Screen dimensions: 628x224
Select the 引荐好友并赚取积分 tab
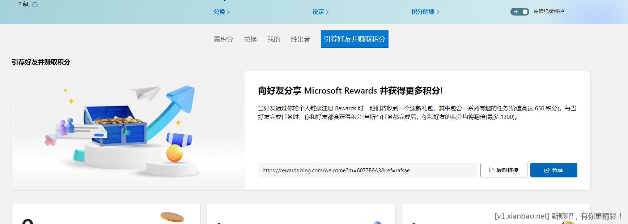click(x=355, y=39)
